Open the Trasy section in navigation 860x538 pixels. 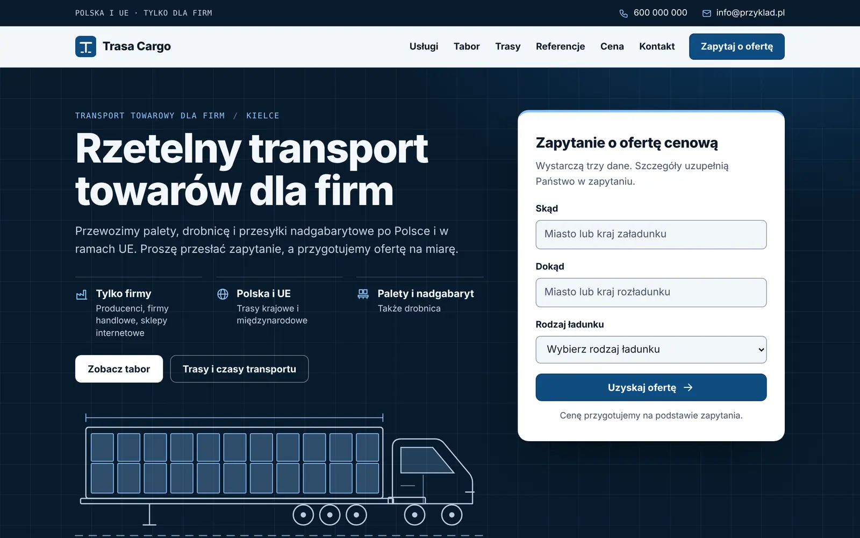(x=508, y=46)
